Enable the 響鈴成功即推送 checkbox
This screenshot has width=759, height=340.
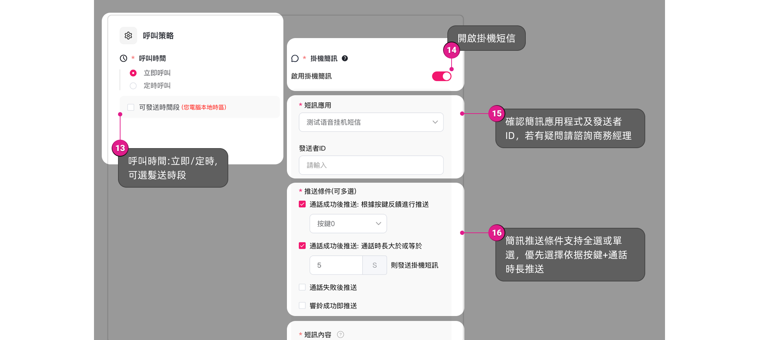(302, 305)
